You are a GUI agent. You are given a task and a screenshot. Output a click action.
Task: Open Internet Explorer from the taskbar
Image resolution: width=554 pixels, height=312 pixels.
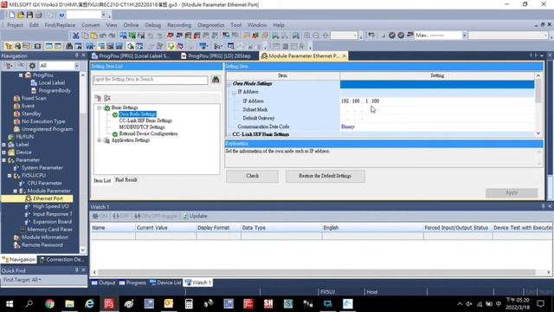(89, 303)
